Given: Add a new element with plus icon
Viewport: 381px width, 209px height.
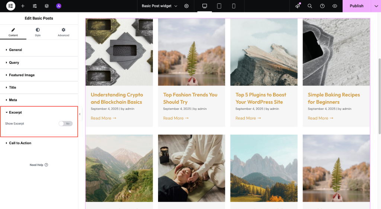Looking at the screenshot, I should pos(23,6).
